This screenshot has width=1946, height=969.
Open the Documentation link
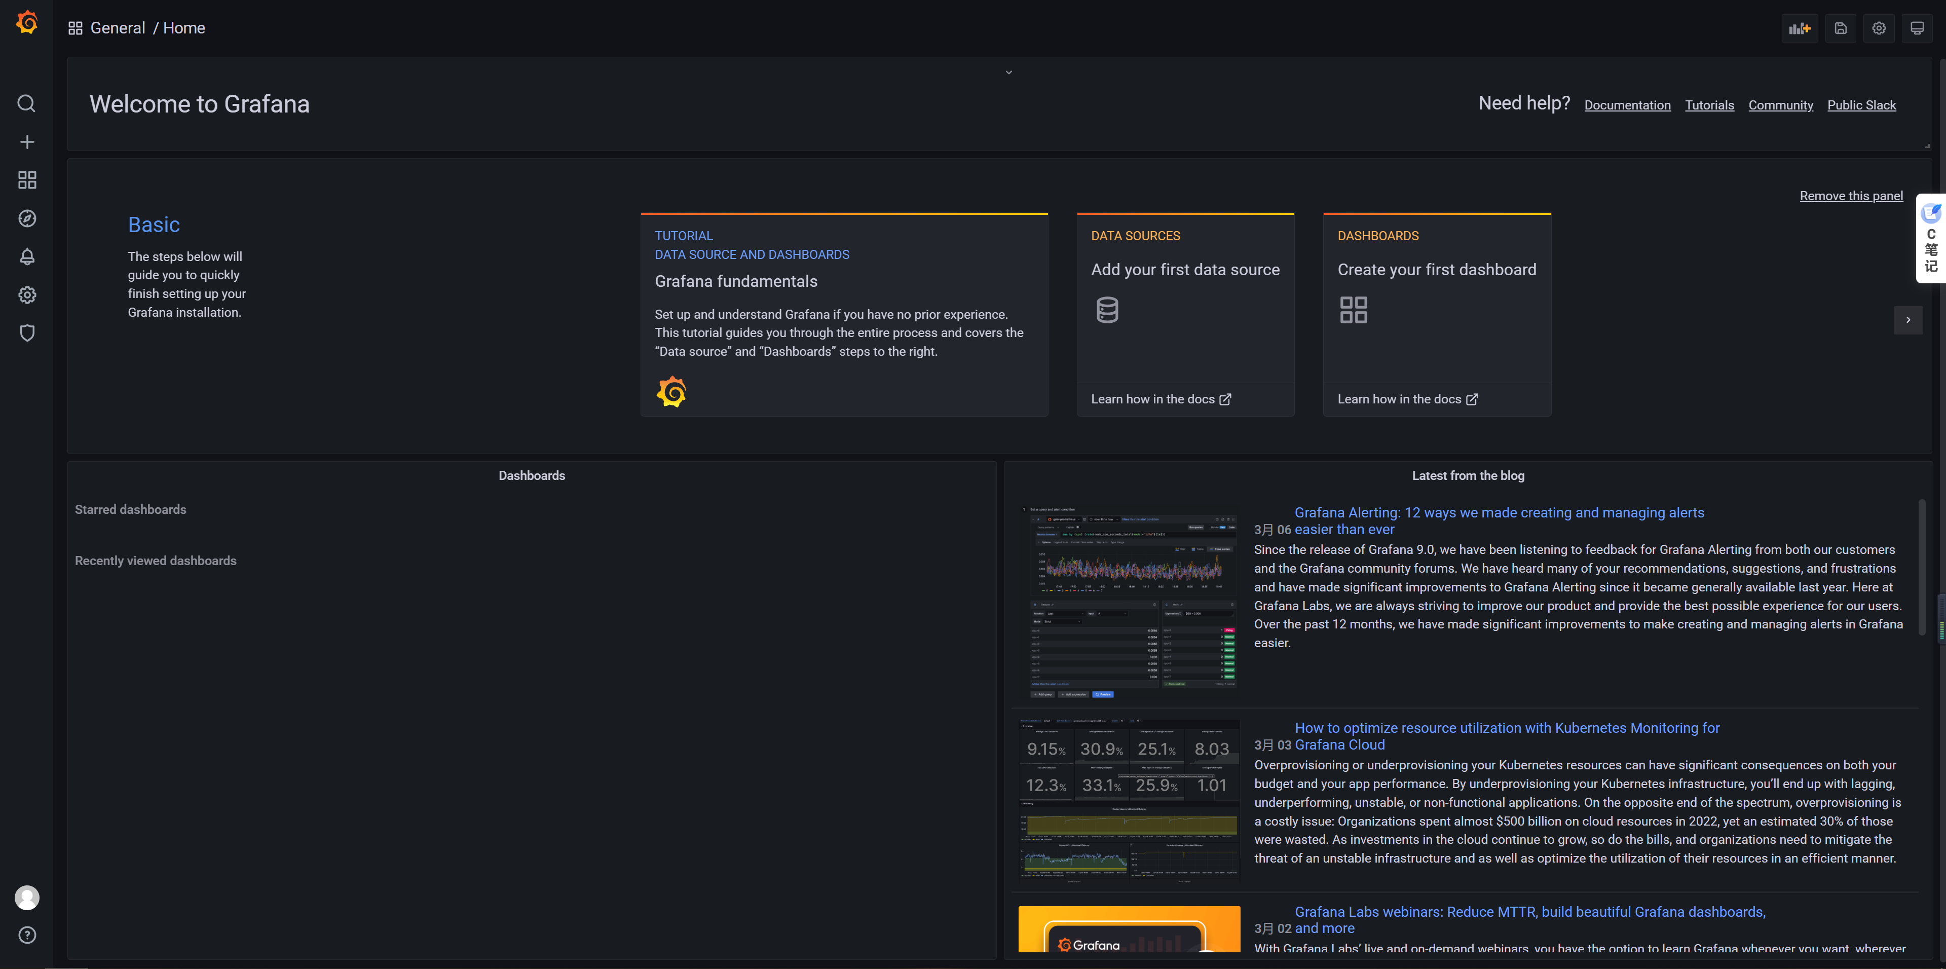coord(1627,105)
